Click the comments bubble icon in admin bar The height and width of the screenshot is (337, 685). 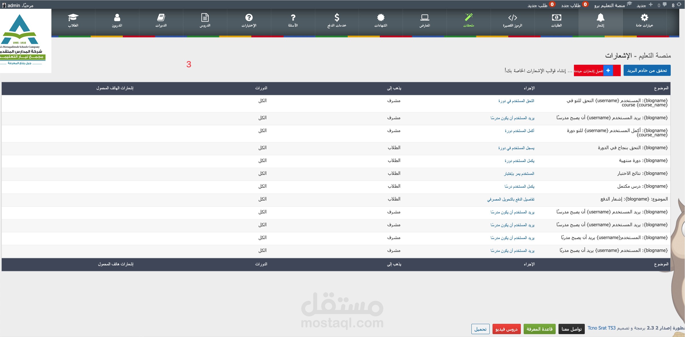point(665,5)
